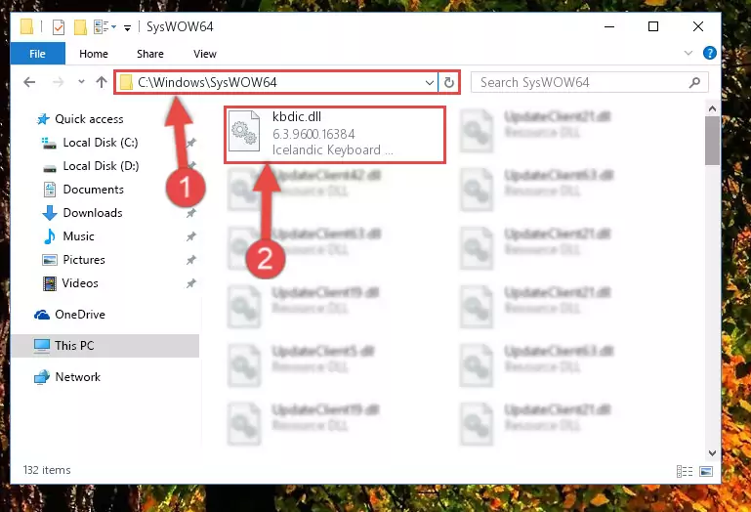Click the Properties icon in quick access toolbar

pos(58,26)
